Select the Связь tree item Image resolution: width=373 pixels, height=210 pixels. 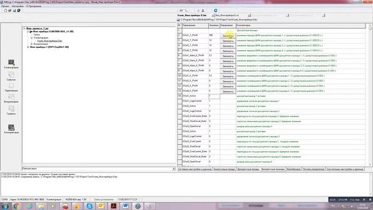(37, 34)
